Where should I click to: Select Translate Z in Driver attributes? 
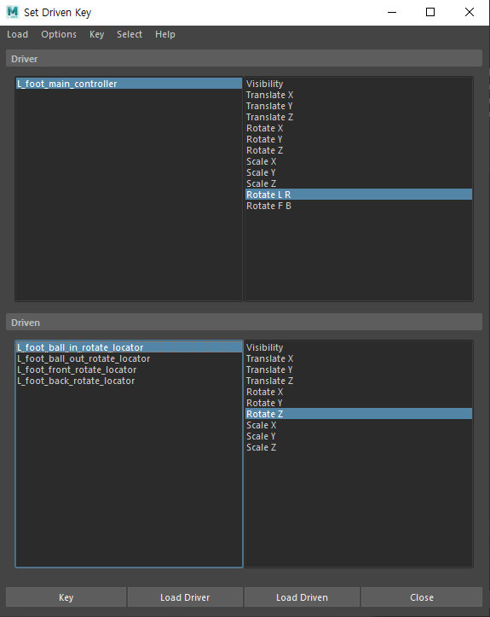[x=359, y=117]
